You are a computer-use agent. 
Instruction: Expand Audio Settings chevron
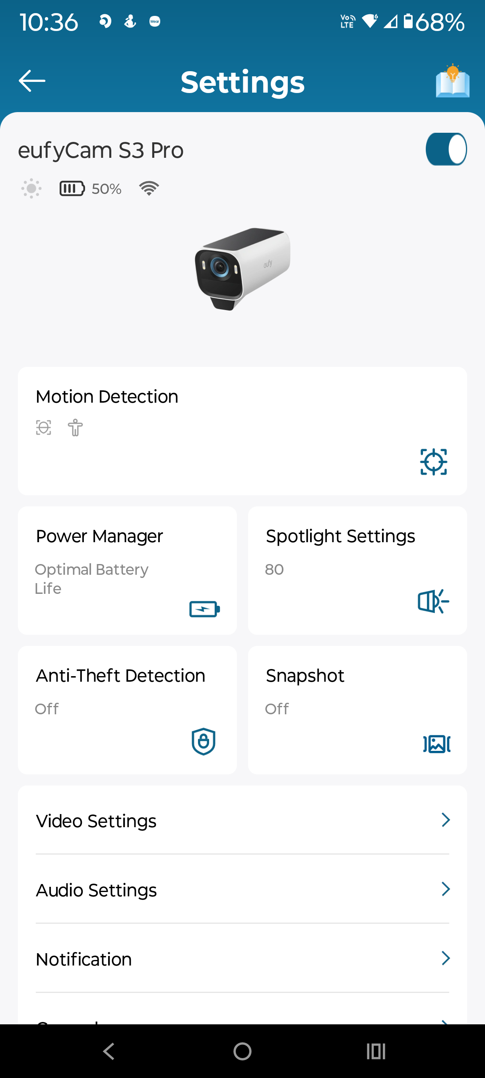coord(445,889)
